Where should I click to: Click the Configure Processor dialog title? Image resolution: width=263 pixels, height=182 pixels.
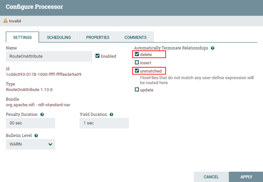34,7
